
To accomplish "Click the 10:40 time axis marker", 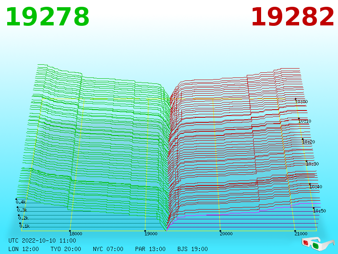I will point(316,187).
